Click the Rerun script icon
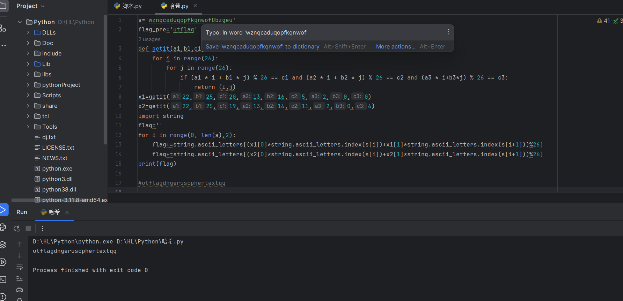This screenshot has width=623, height=301. [x=17, y=228]
